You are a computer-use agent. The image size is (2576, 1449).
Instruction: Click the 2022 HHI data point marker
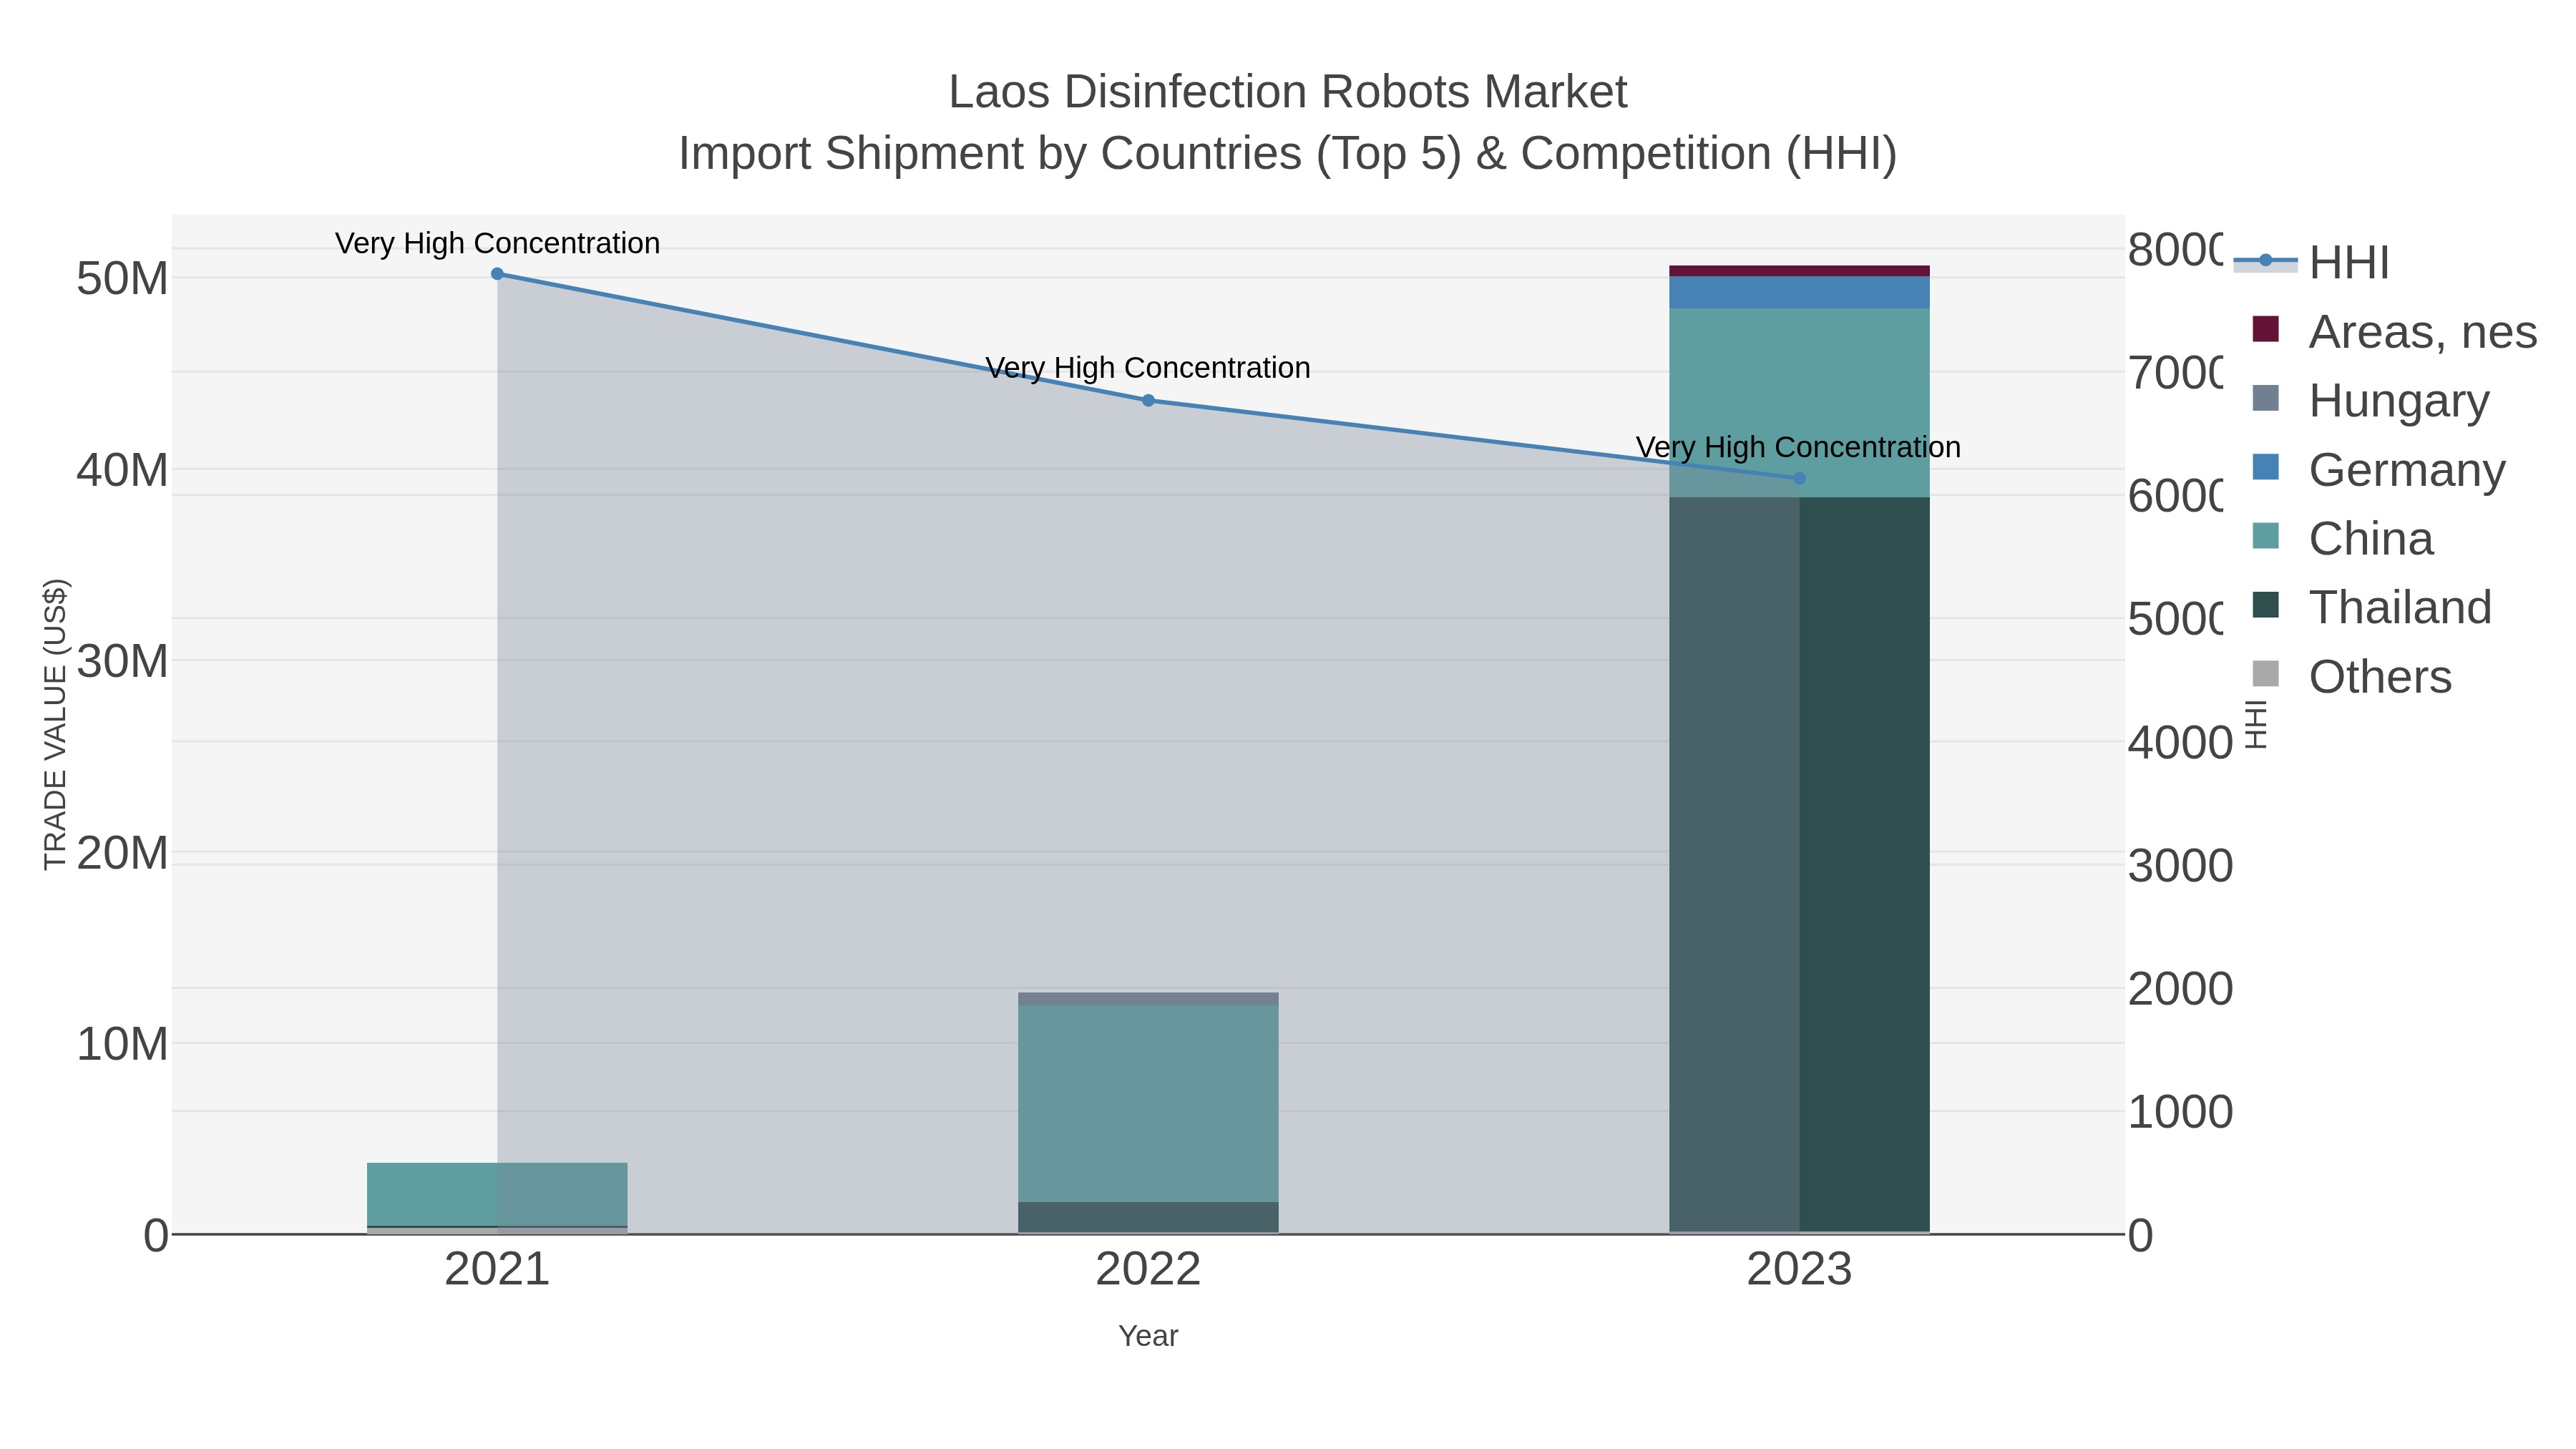(x=1148, y=400)
